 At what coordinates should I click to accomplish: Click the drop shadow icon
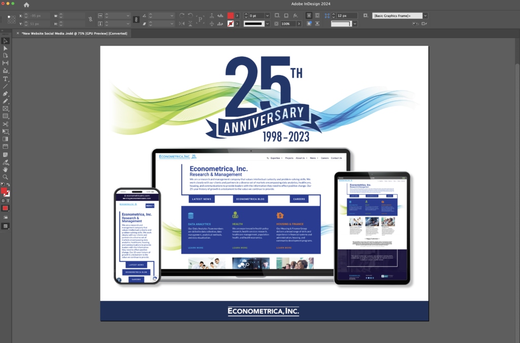[x=286, y=16]
